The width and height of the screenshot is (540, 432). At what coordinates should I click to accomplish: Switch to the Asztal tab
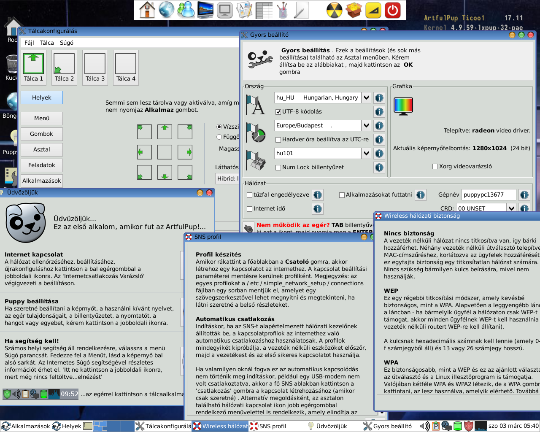point(42,150)
